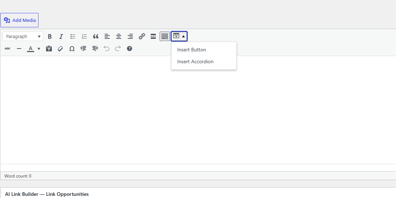Screen dimensions: 396x198
Task: Apply strikethrough formatting
Action: (x=8, y=49)
